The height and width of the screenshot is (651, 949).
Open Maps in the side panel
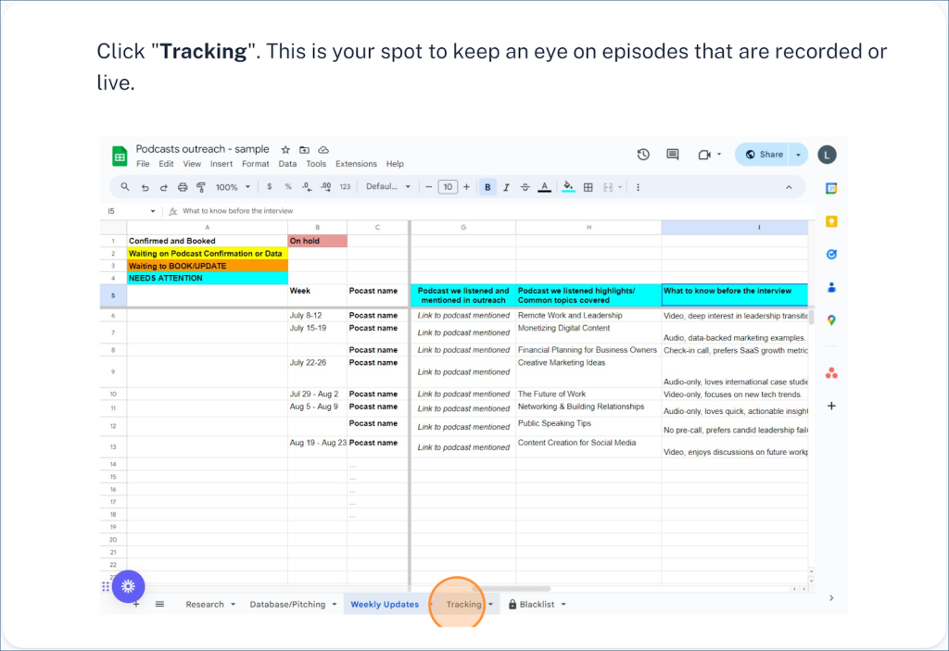[831, 320]
